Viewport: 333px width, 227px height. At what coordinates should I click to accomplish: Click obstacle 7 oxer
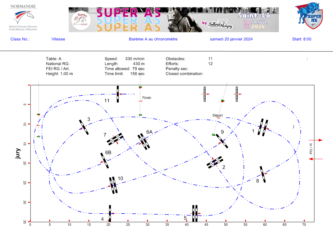click(115, 139)
